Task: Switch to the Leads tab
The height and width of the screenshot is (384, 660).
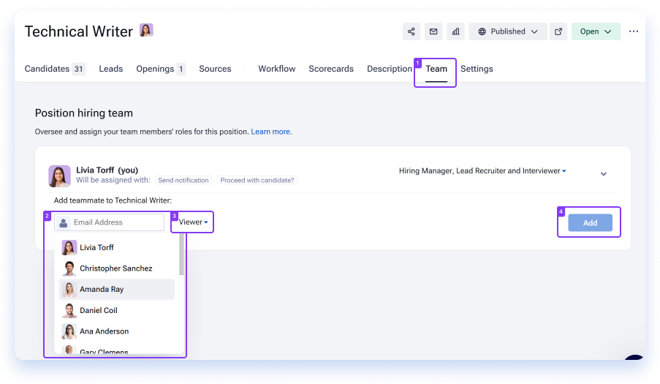Action: coord(110,69)
